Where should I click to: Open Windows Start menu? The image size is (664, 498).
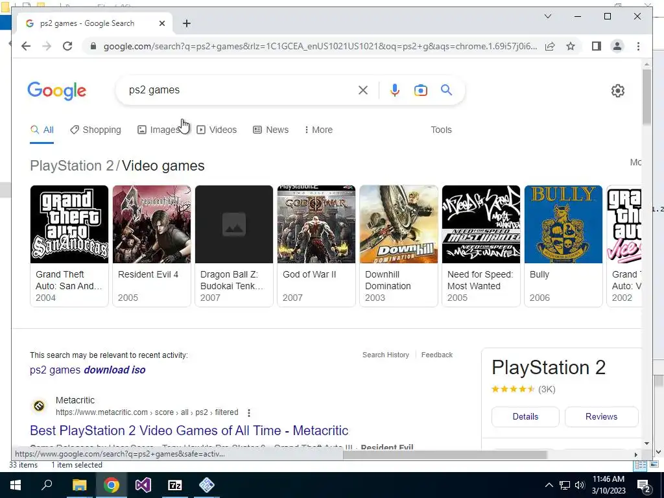coord(16,485)
